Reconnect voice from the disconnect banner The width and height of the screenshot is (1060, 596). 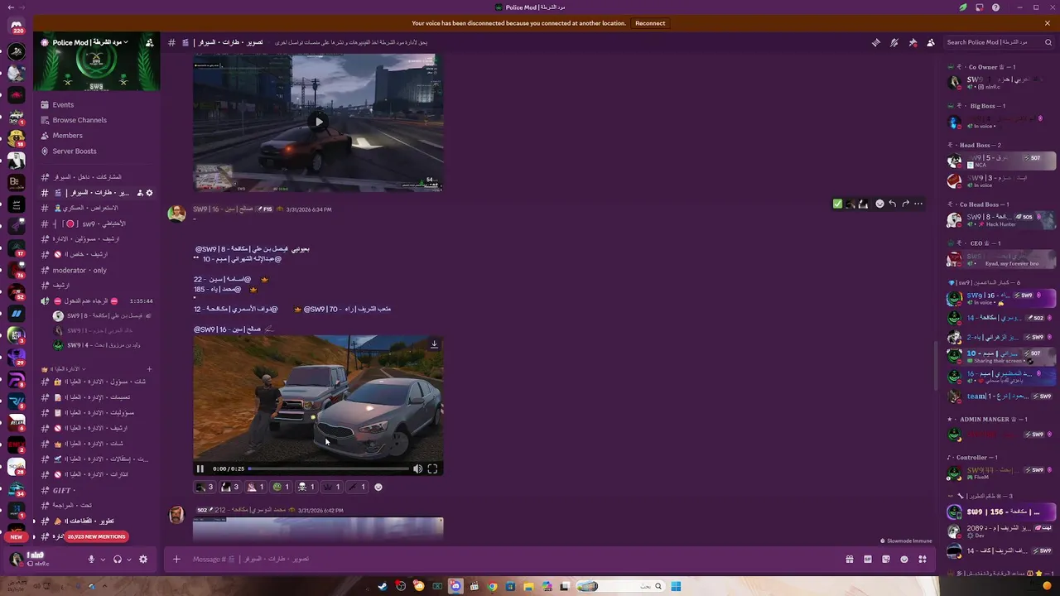point(650,23)
